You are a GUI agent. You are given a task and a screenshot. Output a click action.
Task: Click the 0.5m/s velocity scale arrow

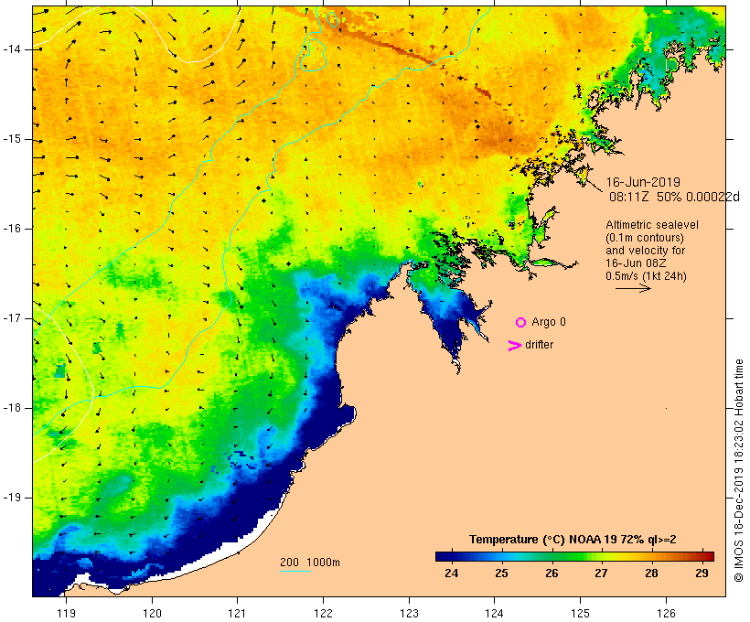(x=633, y=288)
